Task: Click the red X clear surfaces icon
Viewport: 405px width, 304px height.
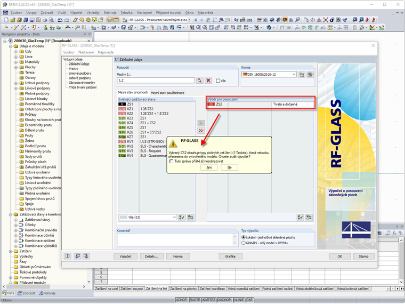Action: 208,81
